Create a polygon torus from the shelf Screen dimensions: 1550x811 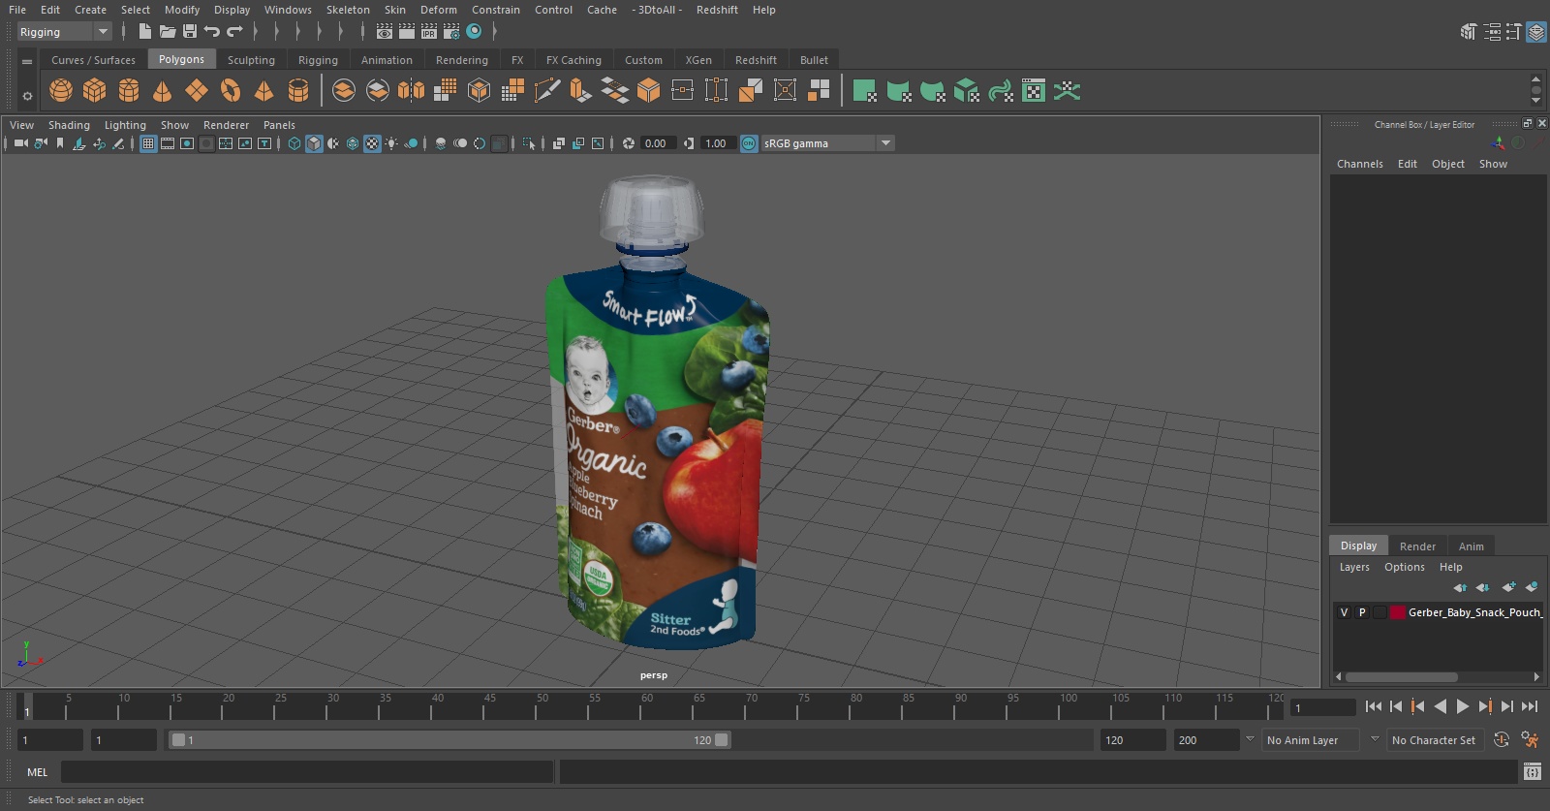tap(231, 91)
